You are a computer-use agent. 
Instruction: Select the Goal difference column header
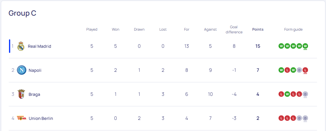234,29
